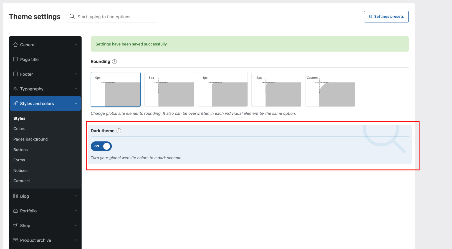The image size is (452, 249).
Task: Open the Product archive menu label
Action: (36, 240)
